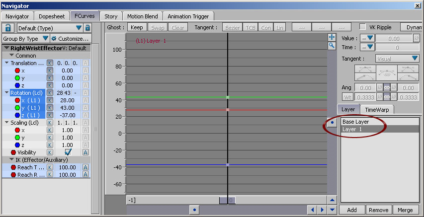Switch to the Story tab

(111, 16)
